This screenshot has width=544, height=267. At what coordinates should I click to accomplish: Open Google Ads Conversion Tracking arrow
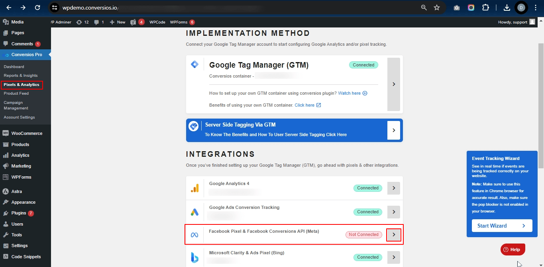click(x=394, y=212)
